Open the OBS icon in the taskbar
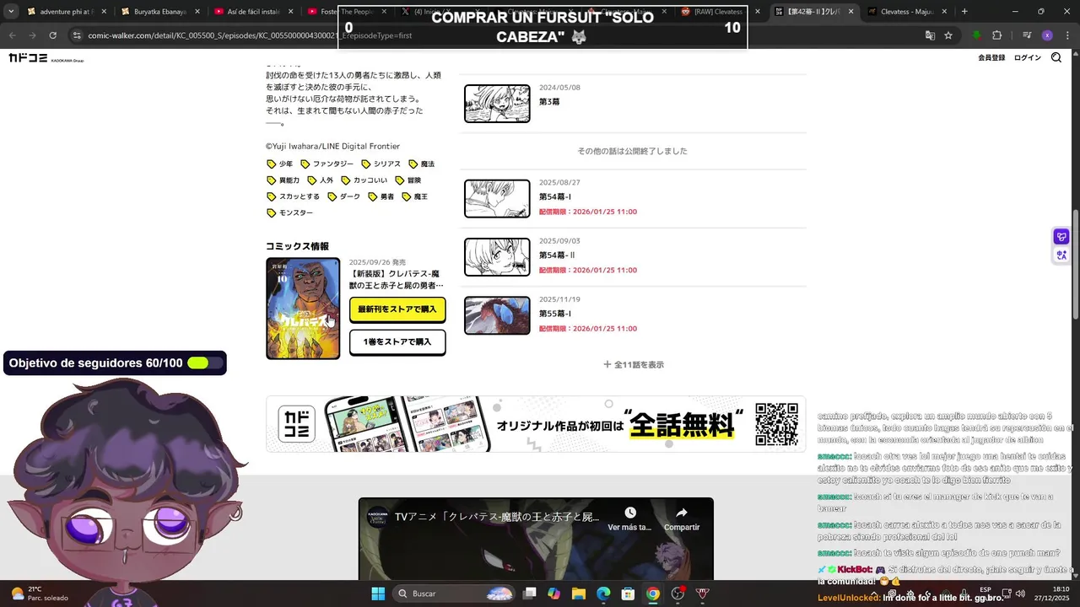Viewport: 1080px width, 607px height. click(x=678, y=594)
